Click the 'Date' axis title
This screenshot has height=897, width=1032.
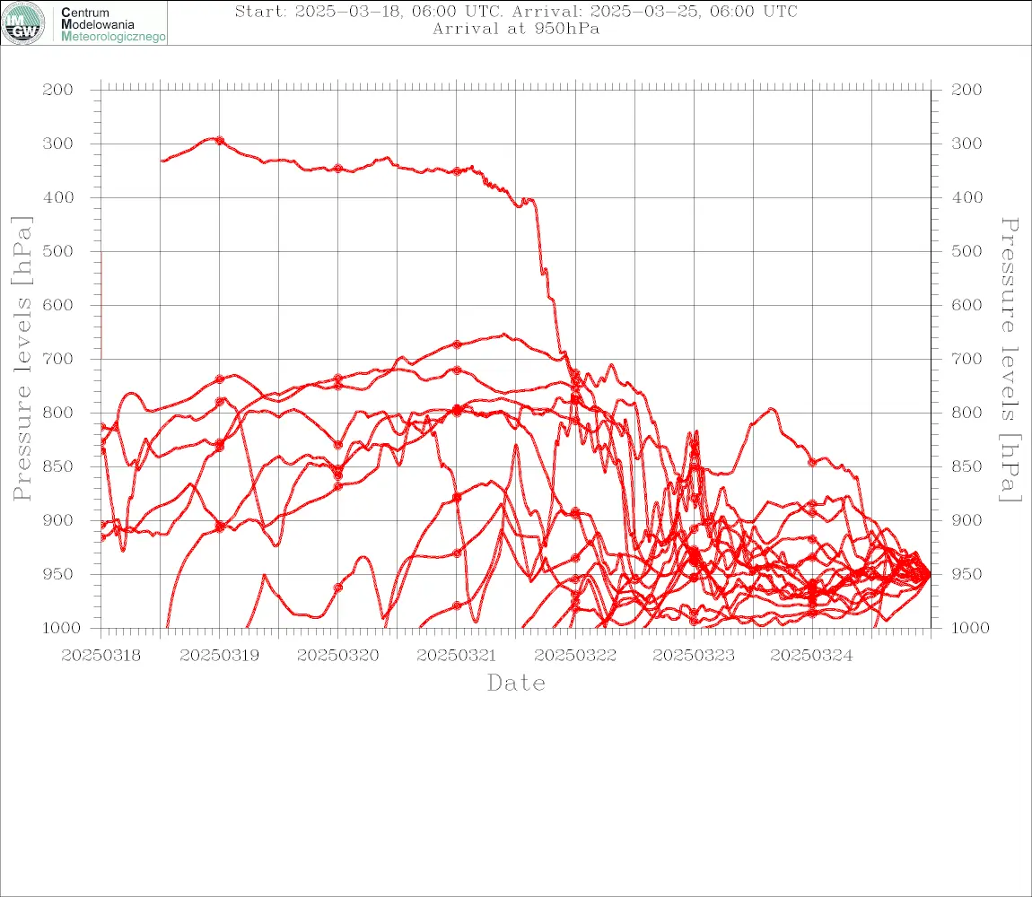[x=516, y=683]
